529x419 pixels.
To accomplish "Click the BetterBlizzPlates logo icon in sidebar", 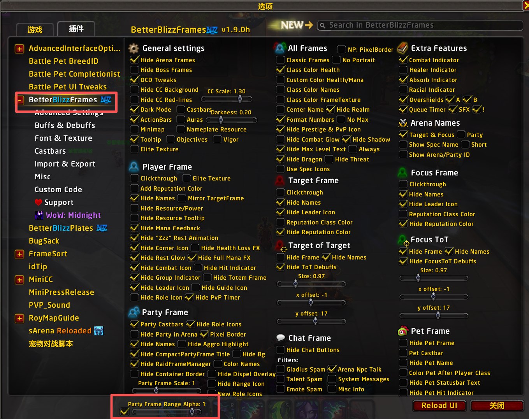I will 102,228.
